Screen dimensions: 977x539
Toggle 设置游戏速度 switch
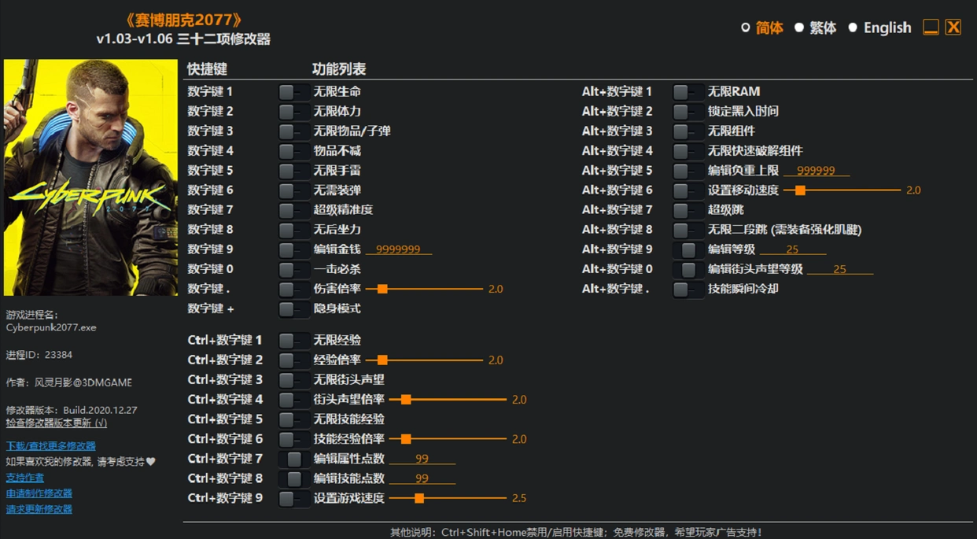pos(293,498)
